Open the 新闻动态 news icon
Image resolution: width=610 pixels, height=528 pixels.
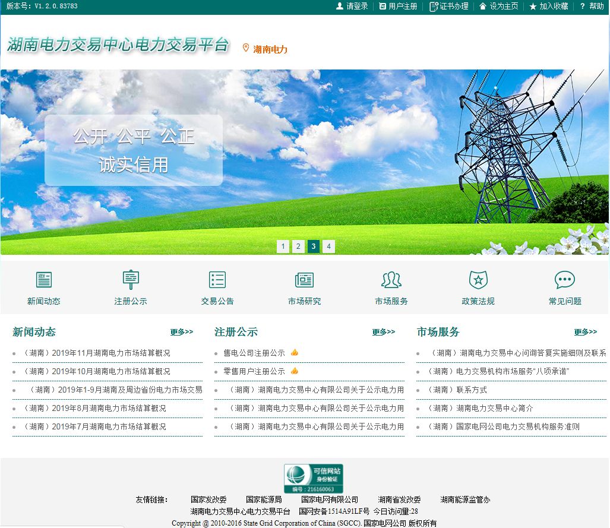pyautogui.click(x=43, y=280)
